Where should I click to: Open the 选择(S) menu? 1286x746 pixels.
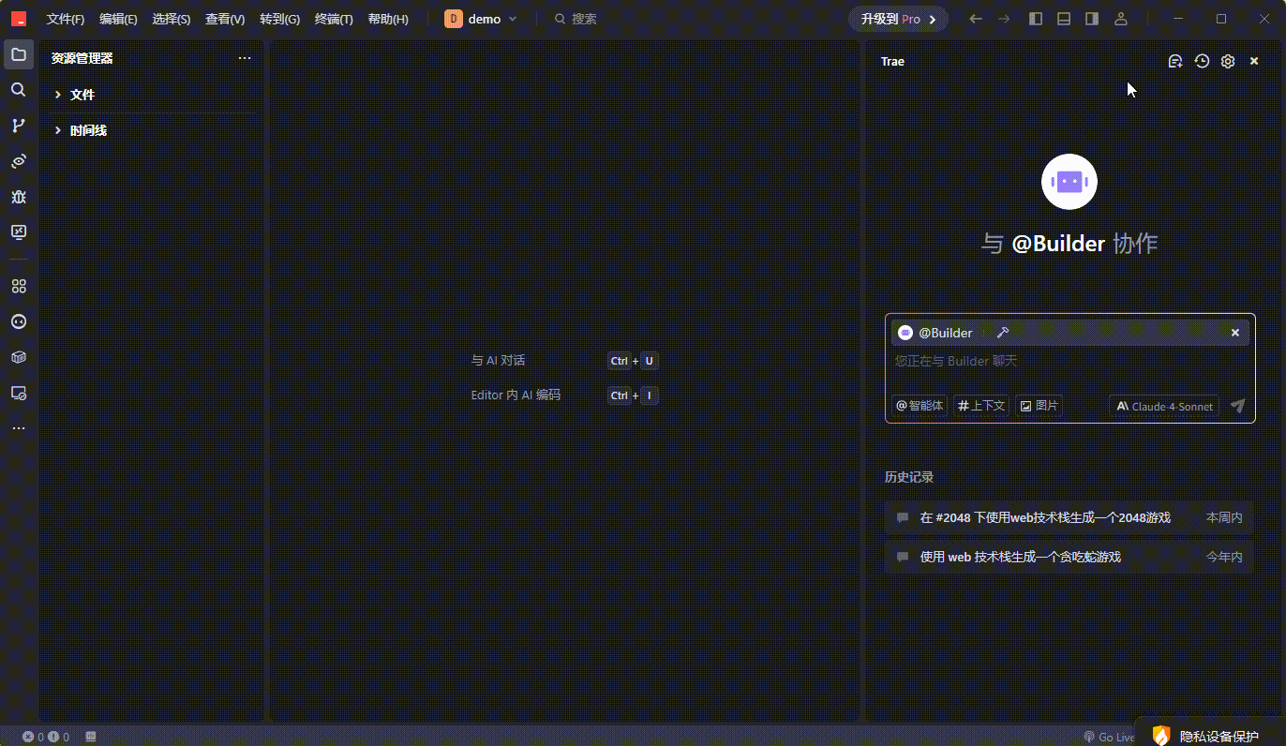172,19
